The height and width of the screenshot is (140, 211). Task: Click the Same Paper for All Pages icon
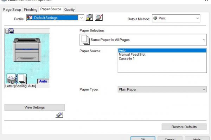(x=85, y=40)
